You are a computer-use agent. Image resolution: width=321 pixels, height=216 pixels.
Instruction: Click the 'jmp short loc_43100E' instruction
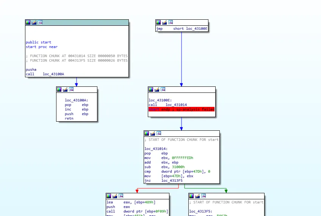click(x=182, y=29)
